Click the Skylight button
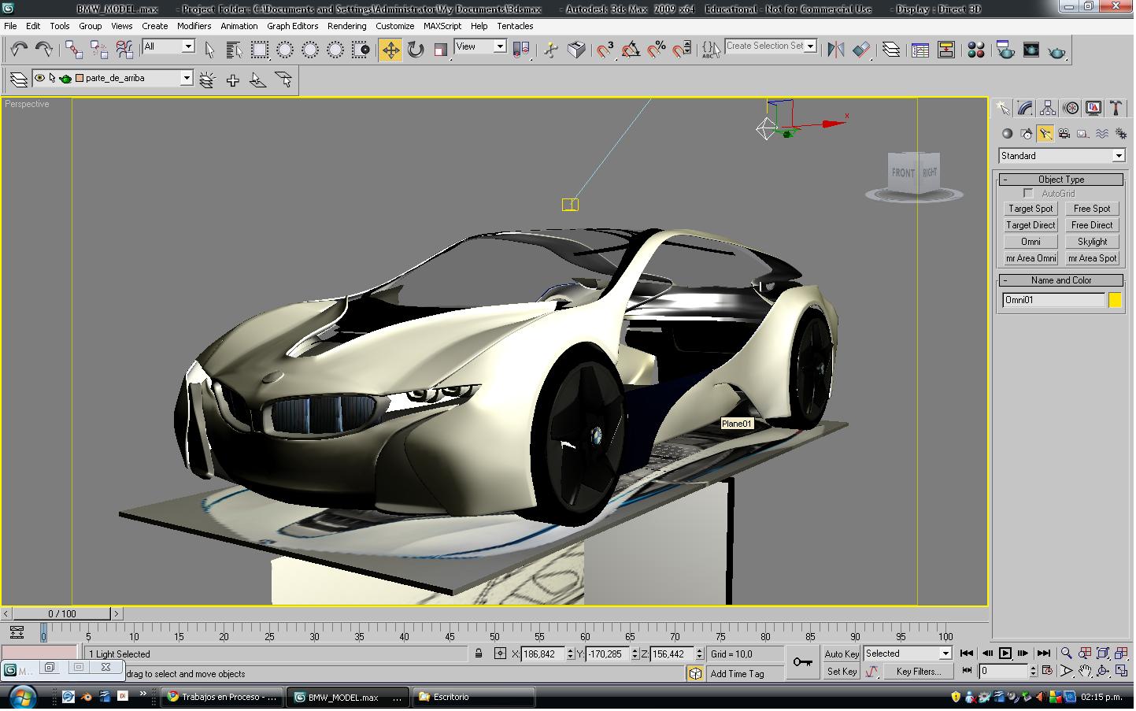The height and width of the screenshot is (711, 1136). [1092, 243]
